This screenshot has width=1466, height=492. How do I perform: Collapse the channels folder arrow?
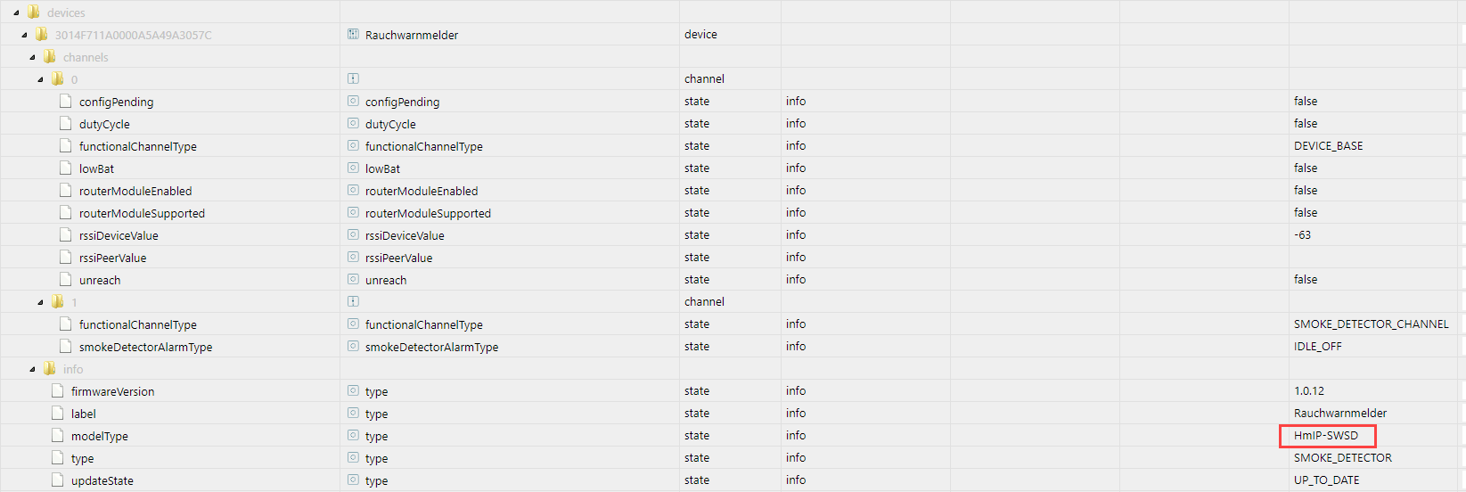pyautogui.click(x=32, y=57)
